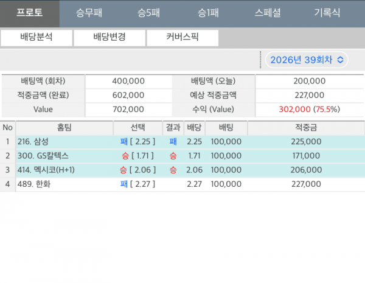Click the 승 [ 1.71 ] selection cell
The image size is (365, 283).
138,156
